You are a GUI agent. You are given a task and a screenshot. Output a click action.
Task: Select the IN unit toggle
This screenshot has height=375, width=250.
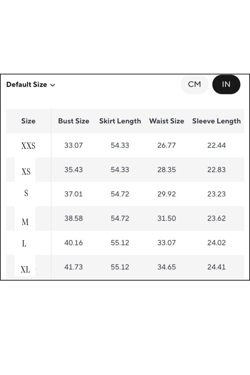click(x=226, y=84)
